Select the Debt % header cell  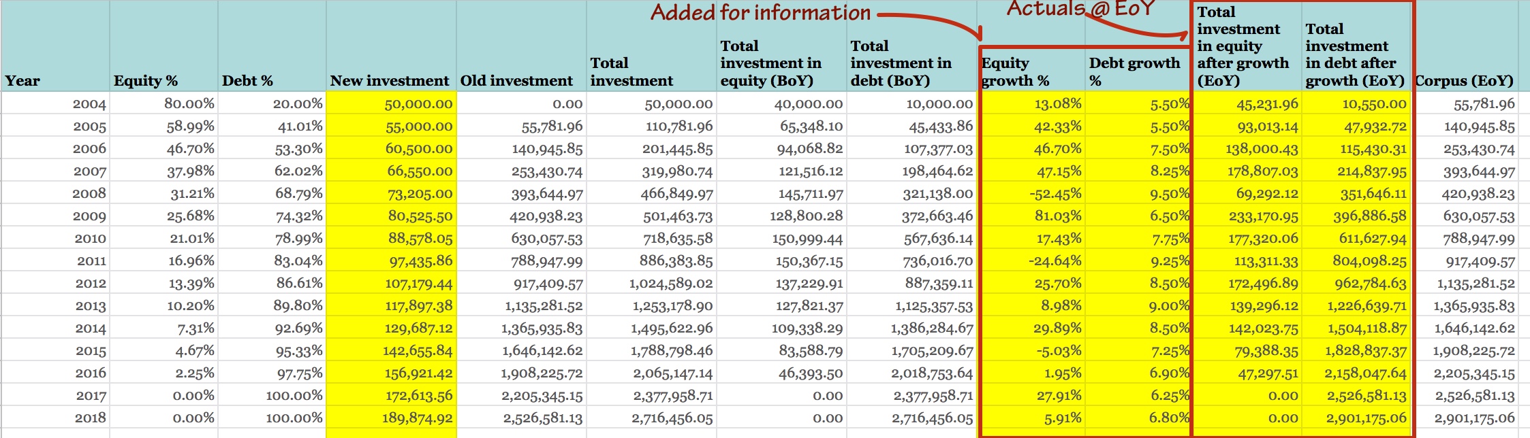[272, 46]
